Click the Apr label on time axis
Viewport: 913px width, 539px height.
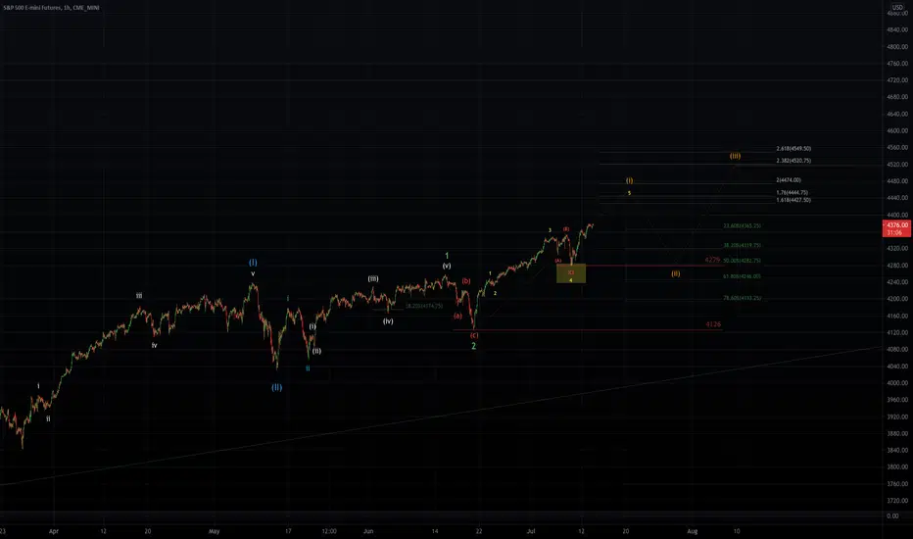(54, 531)
